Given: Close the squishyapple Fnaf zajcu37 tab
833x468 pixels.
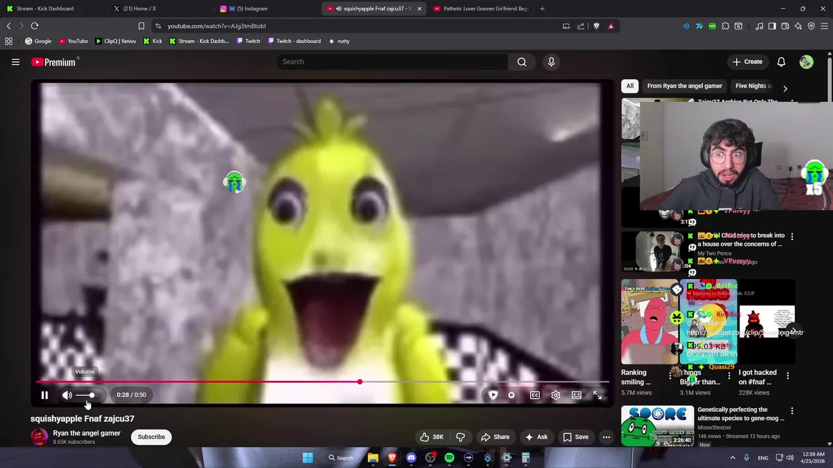Looking at the screenshot, I should (x=419, y=8).
